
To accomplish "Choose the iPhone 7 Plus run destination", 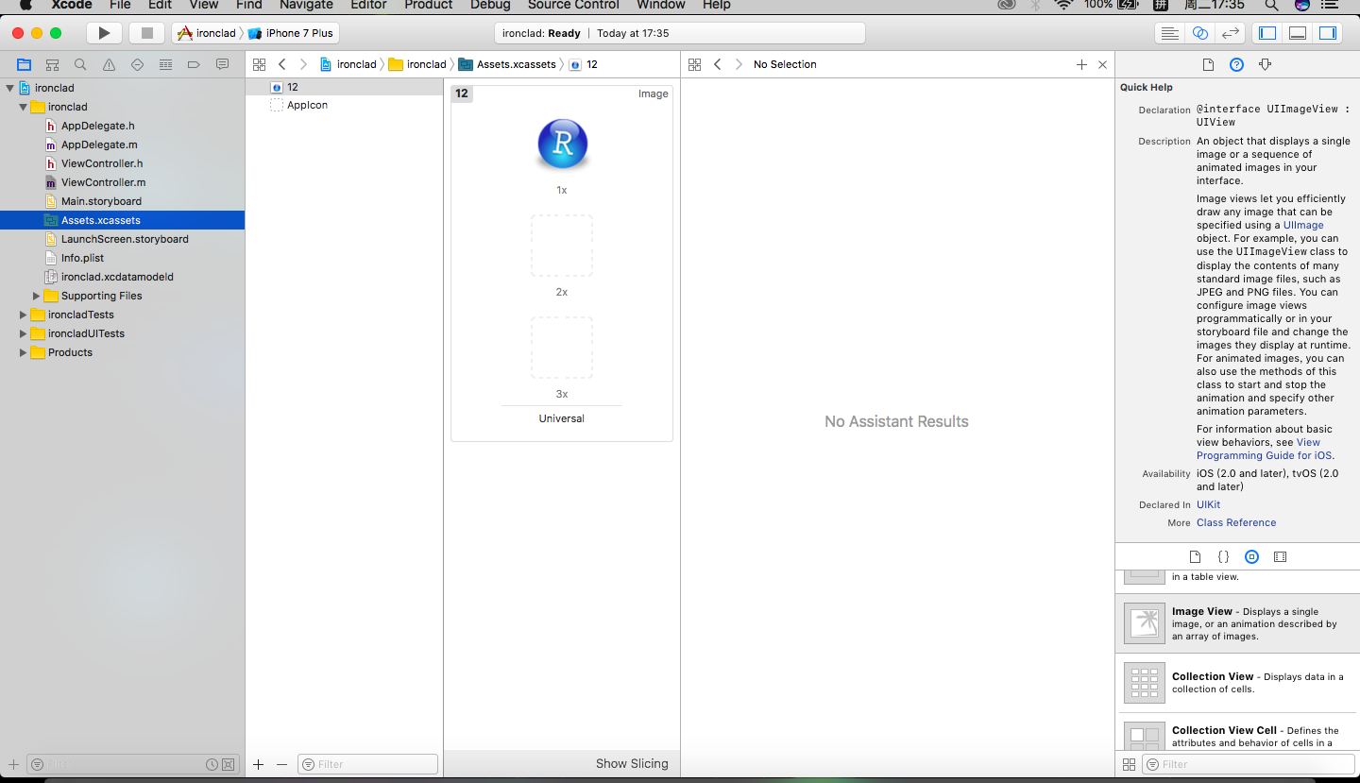I will coord(291,33).
